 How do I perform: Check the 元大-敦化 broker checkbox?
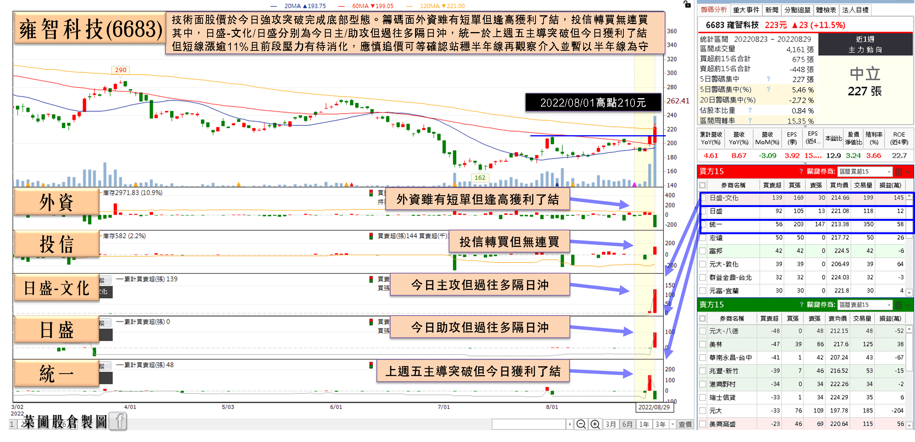coord(702,264)
